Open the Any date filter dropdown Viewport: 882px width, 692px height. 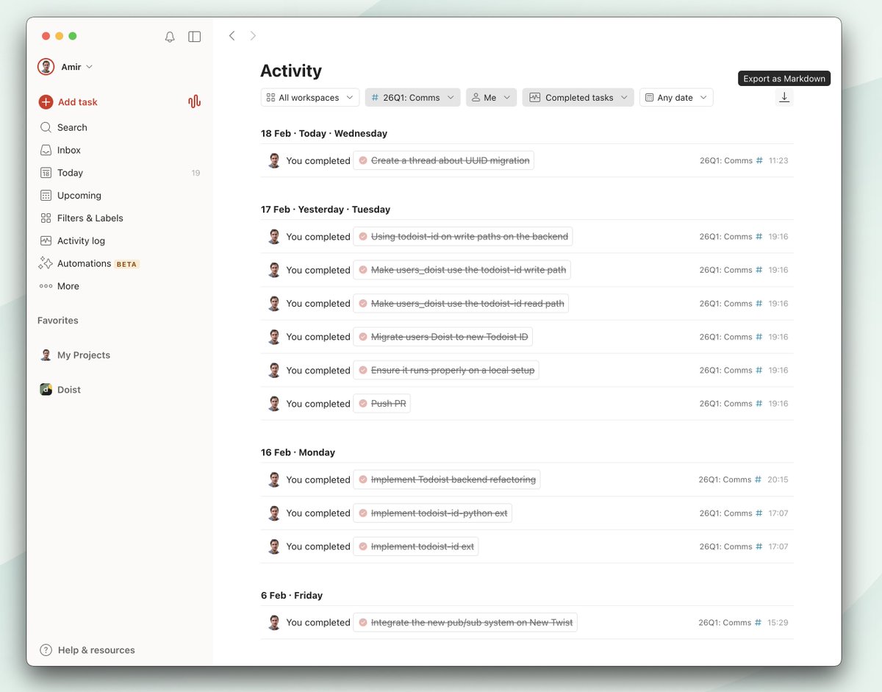click(x=676, y=98)
